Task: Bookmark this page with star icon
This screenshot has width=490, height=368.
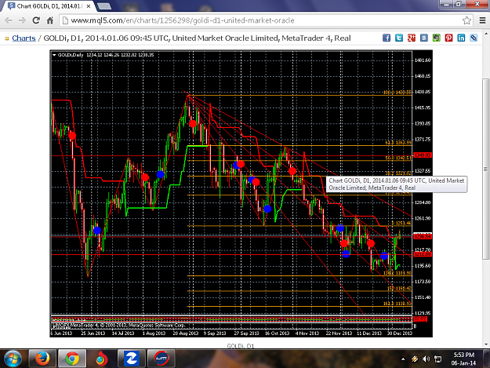Action: 466,20
